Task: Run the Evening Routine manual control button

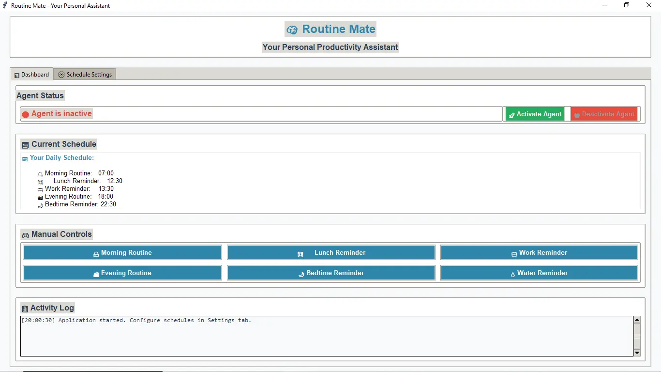Action: click(x=122, y=273)
